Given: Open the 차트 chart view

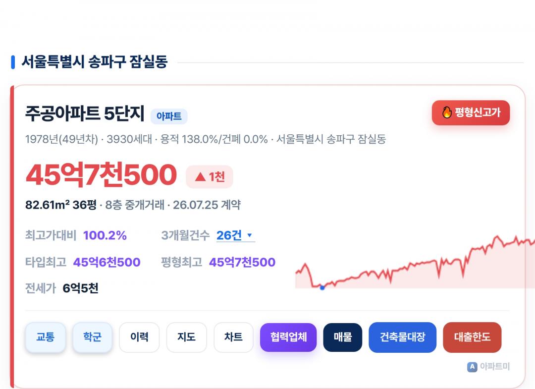Looking at the screenshot, I should 233,337.
